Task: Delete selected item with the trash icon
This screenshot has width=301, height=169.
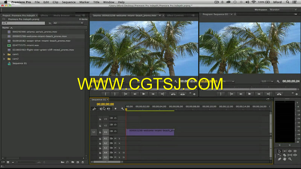Action: tap(83, 162)
